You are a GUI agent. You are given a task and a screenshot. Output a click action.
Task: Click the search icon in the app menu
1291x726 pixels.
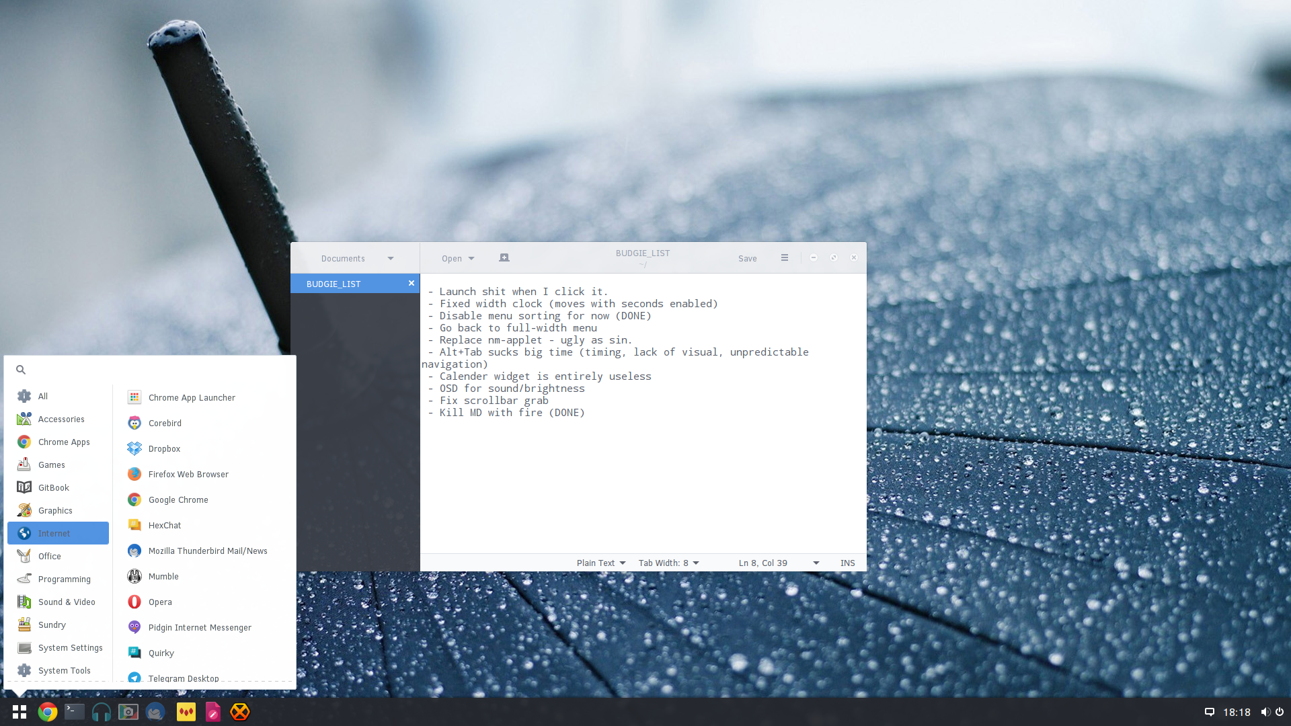click(x=21, y=370)
